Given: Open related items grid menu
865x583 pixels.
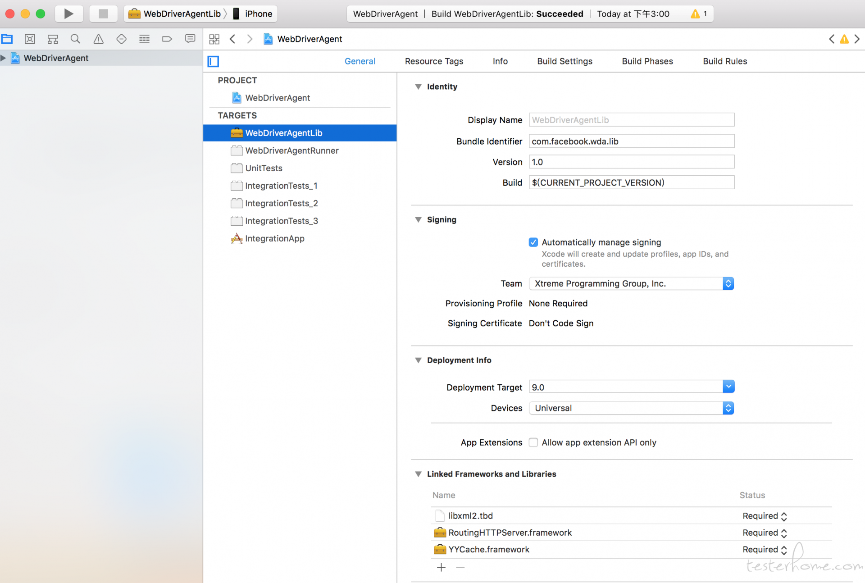Looking at the screenshot, I should (x=214, y=39).
